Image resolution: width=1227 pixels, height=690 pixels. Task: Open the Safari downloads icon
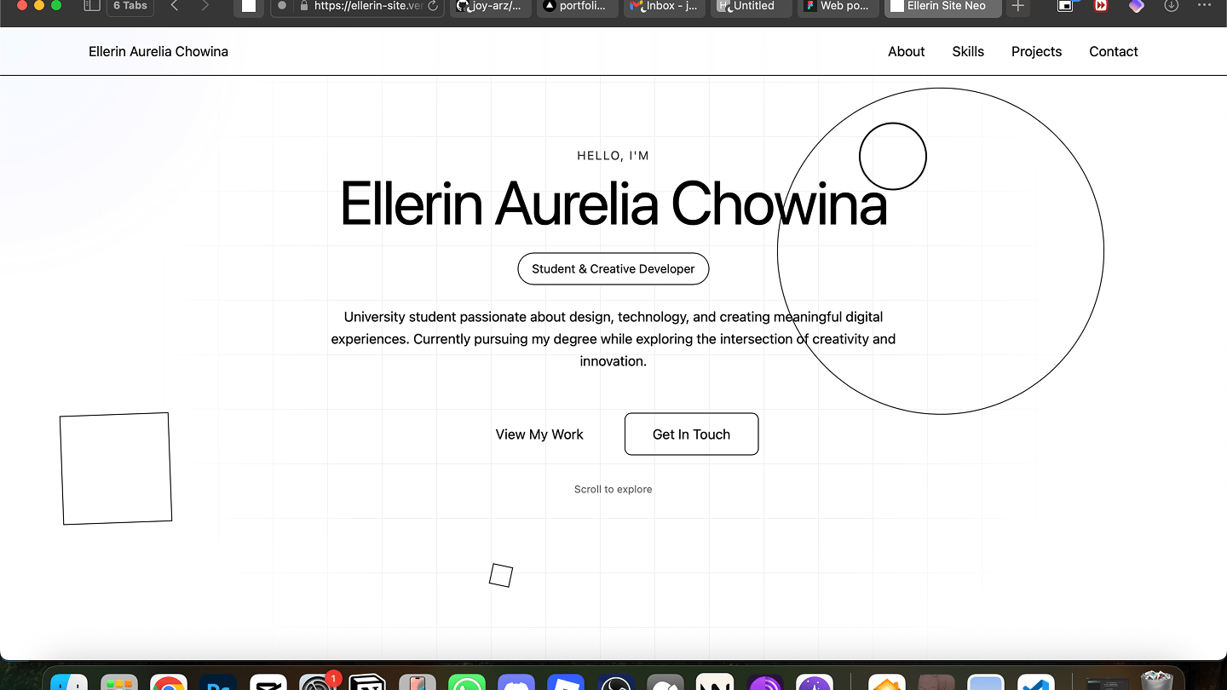tap(1172, 6)
